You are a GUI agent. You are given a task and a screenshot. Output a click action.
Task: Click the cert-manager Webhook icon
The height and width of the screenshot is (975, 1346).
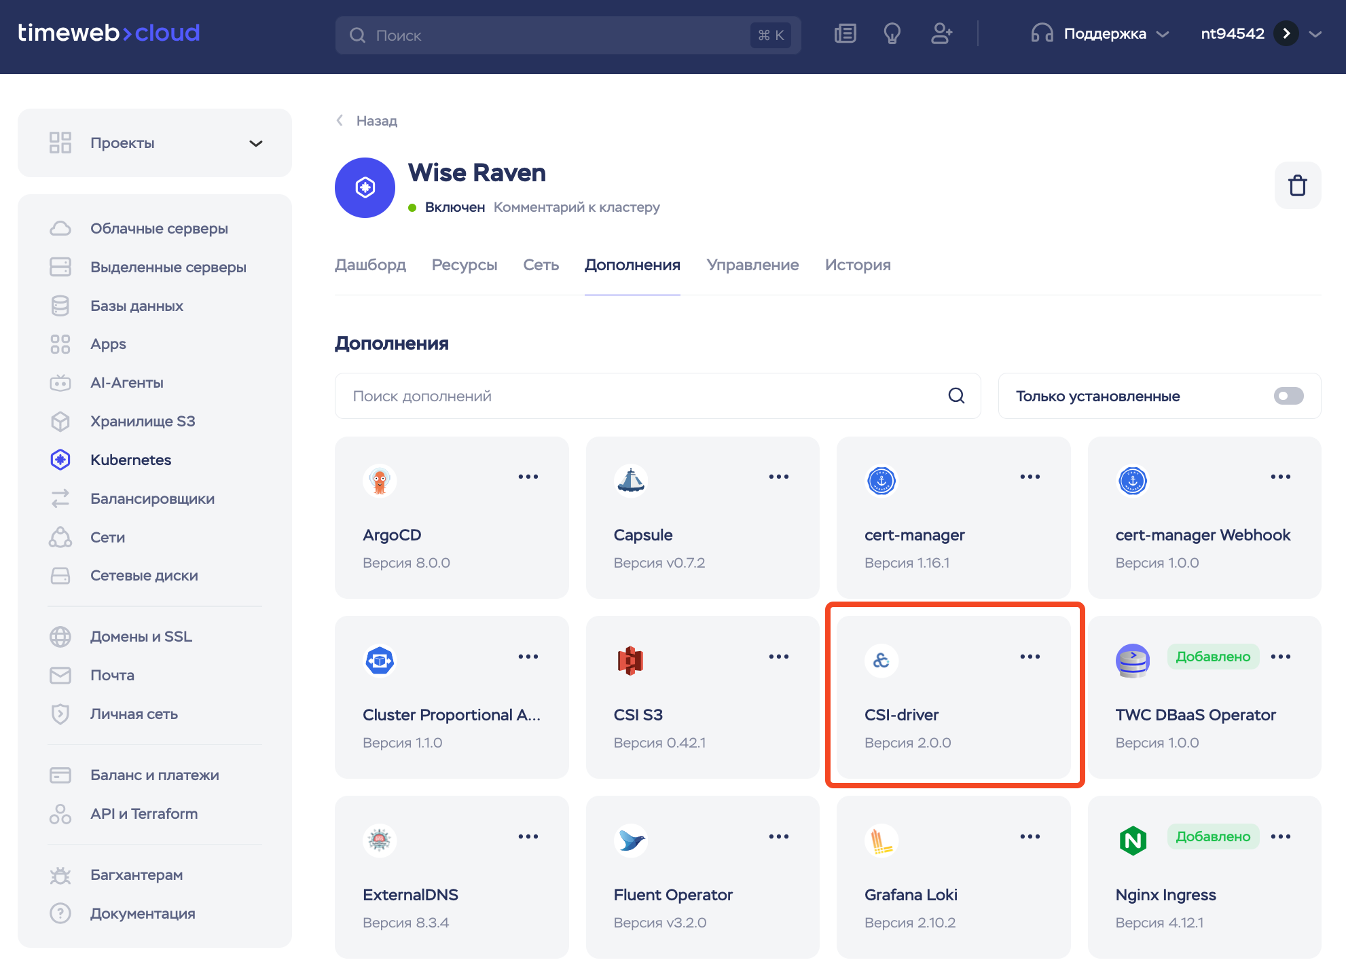coord(1133,481)
